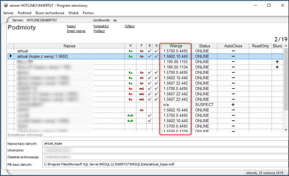Image resolution: width=289 pixels, height=176 pixels.
Task: Click G checkmark in selected kopia row
Action: tap(156, 56)
